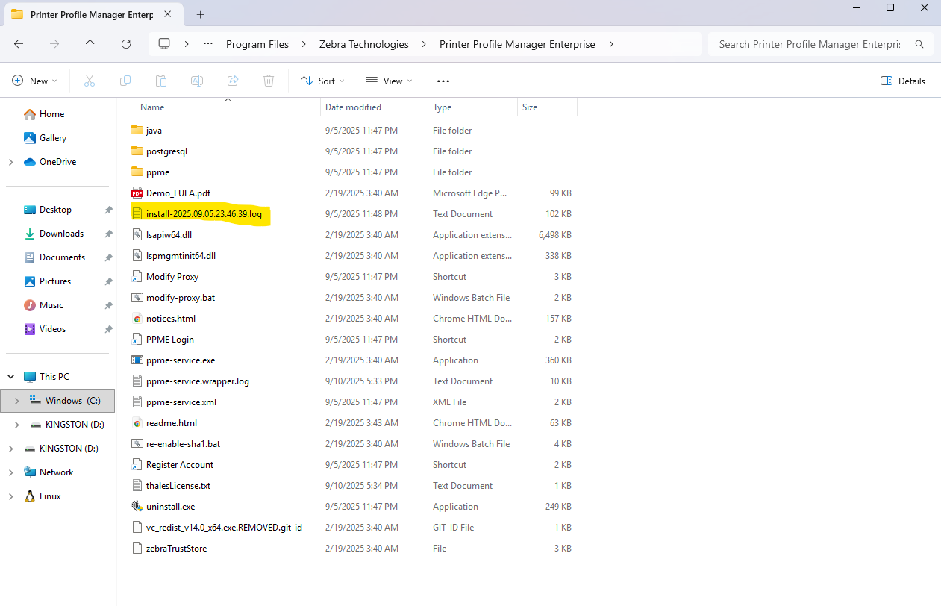Expand the Network tree node
The width and height of the screenshot is (941, 606).
coord(10,472)
